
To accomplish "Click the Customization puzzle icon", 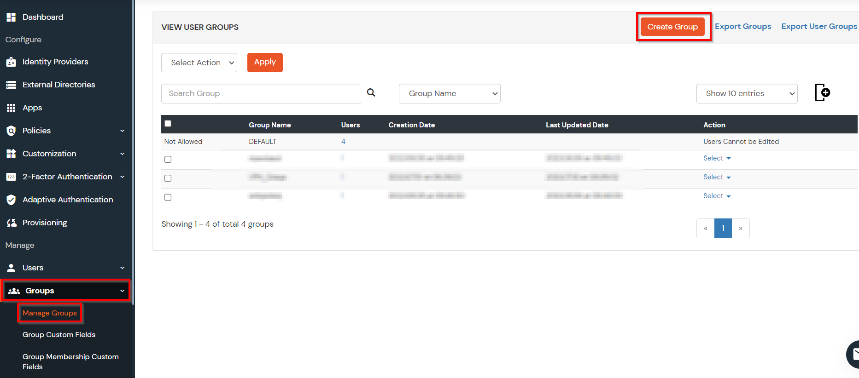I will point(11,154).
